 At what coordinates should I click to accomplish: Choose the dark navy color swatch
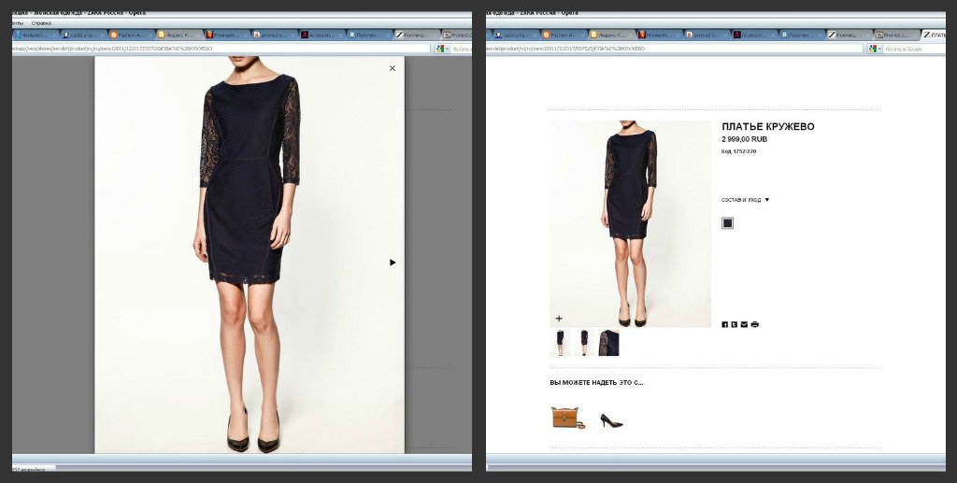pyautogui.click(x=727, y=223)
